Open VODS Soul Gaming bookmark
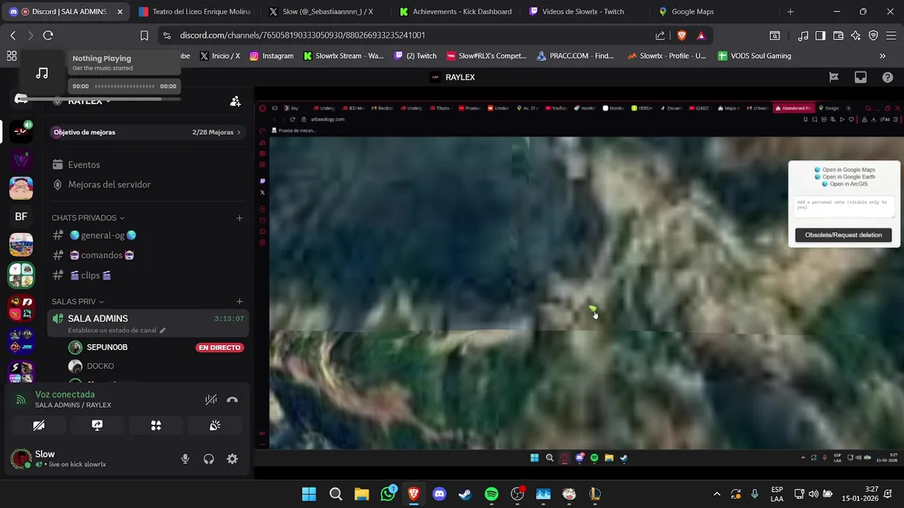Viewport: 904px width, 508px height. (x=754, y=56)
